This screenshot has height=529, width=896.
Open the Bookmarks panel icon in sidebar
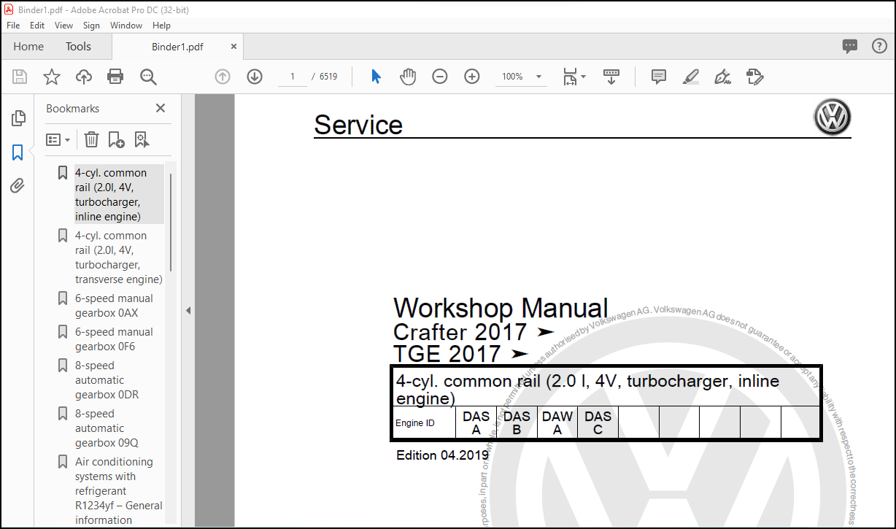coord(18,152)
